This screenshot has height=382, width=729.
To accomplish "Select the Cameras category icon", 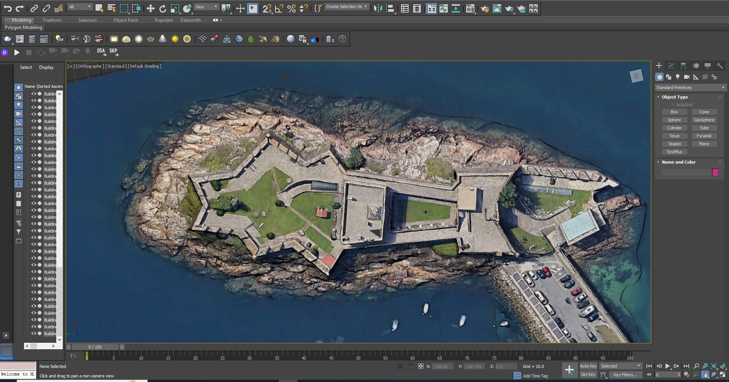I will click(687, 77).
